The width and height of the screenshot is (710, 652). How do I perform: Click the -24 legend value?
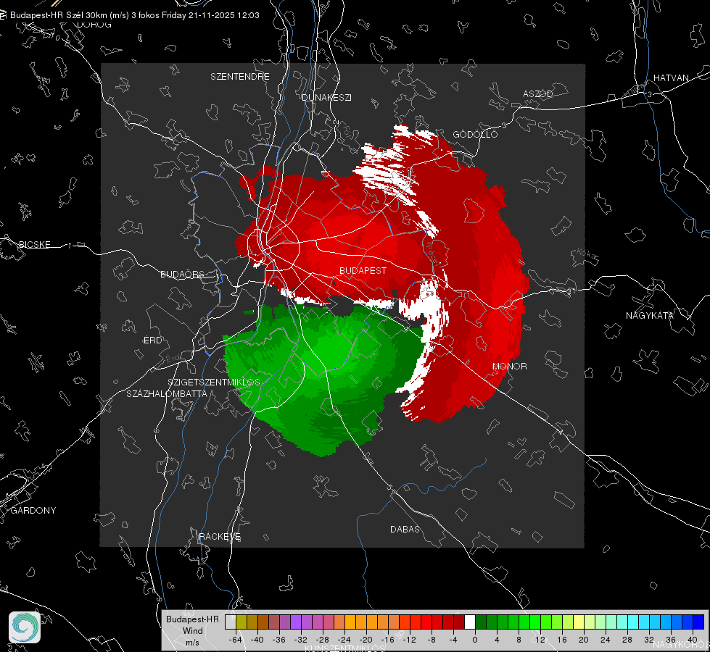[344, 640]
